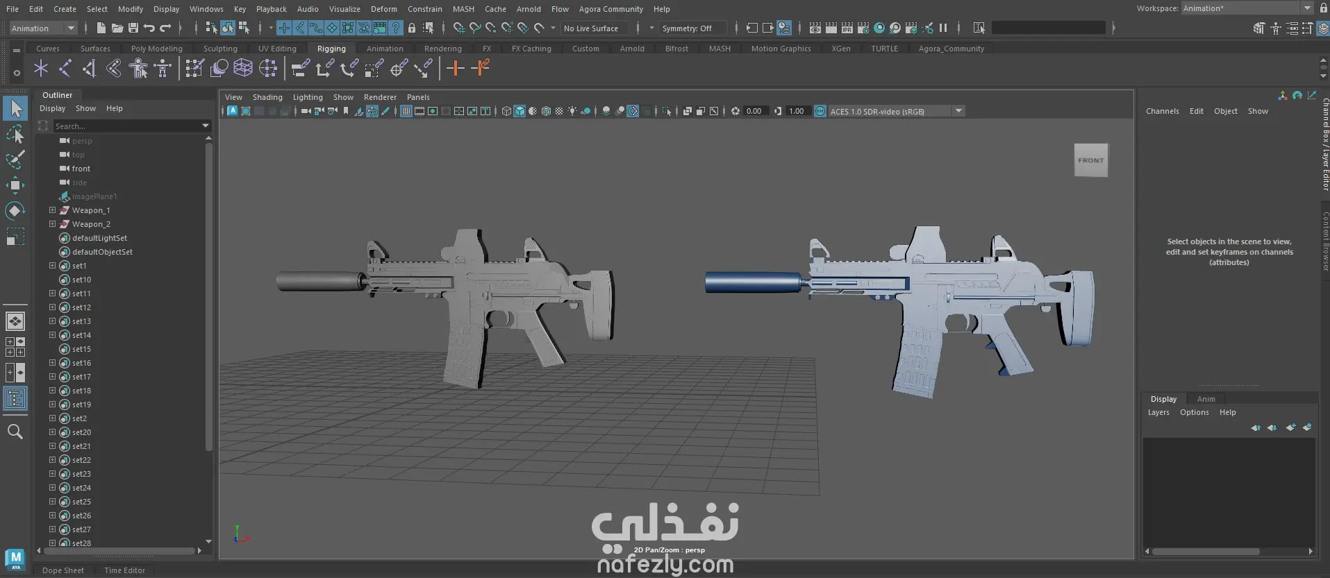
Task: Click the Paint Skin Weights shelf icon
Action: point(194,68)
